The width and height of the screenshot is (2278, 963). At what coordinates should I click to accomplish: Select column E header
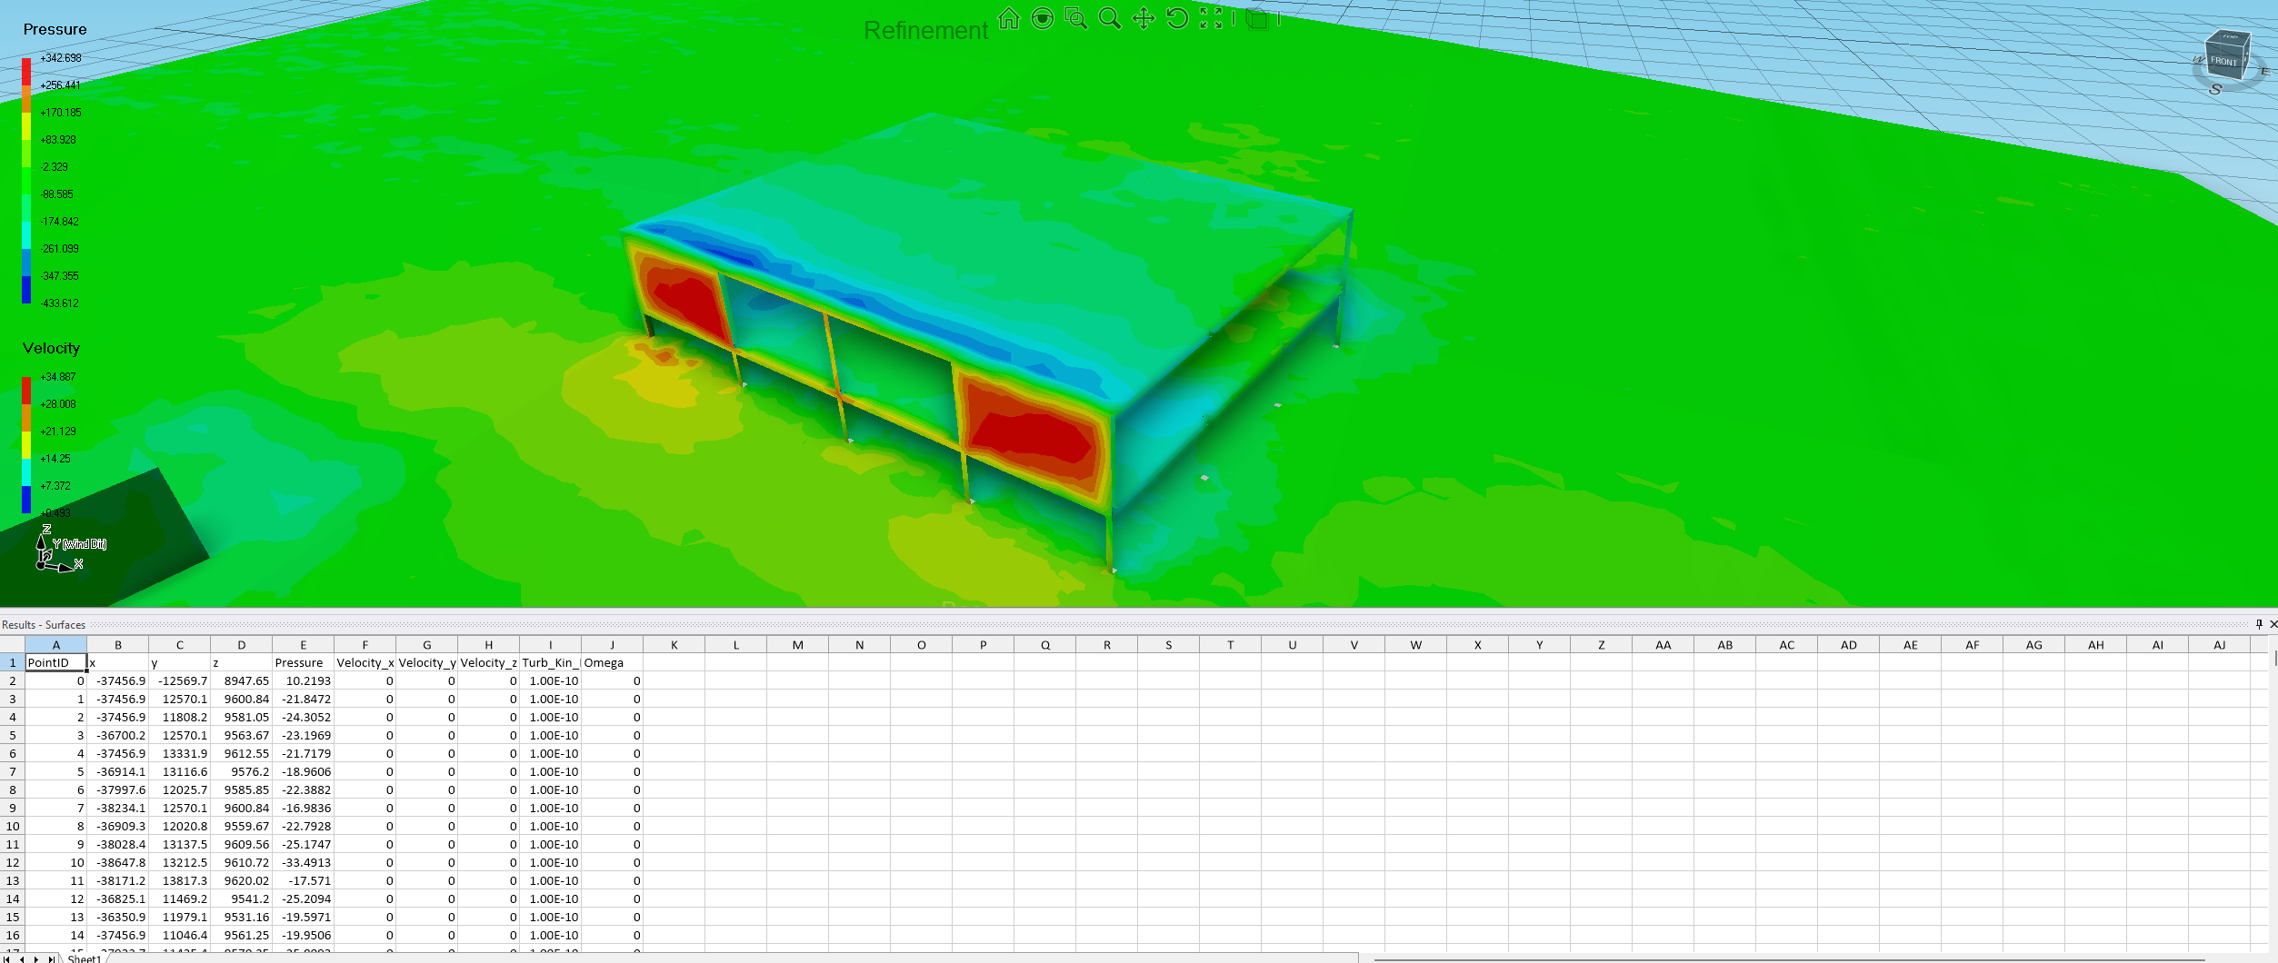click(x=303, y=645)
